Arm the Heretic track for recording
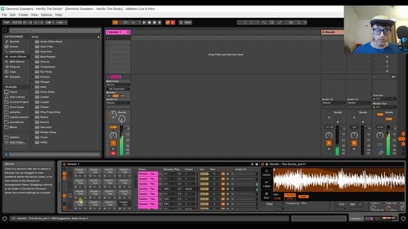 point(113,153)
